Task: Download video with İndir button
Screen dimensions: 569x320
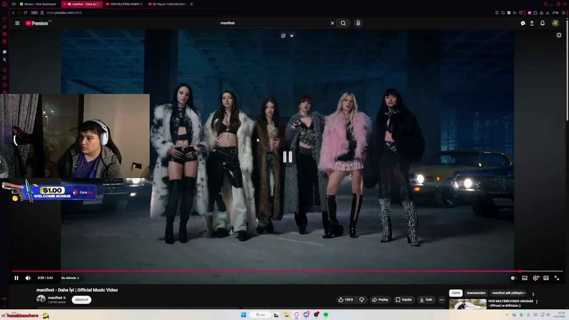Action: 426,300
